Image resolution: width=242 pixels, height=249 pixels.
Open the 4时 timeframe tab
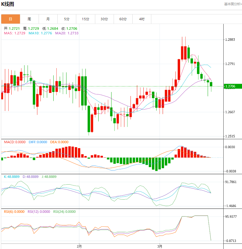point(142,19)
